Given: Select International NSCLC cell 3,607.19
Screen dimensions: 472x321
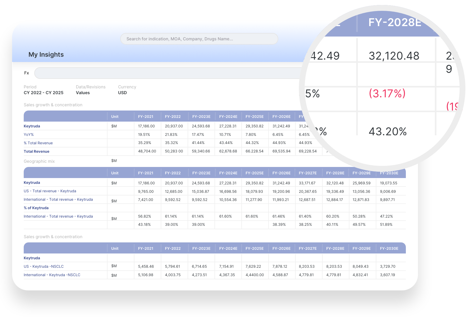Looking at the screenshot, I should [x=387, y=275].
